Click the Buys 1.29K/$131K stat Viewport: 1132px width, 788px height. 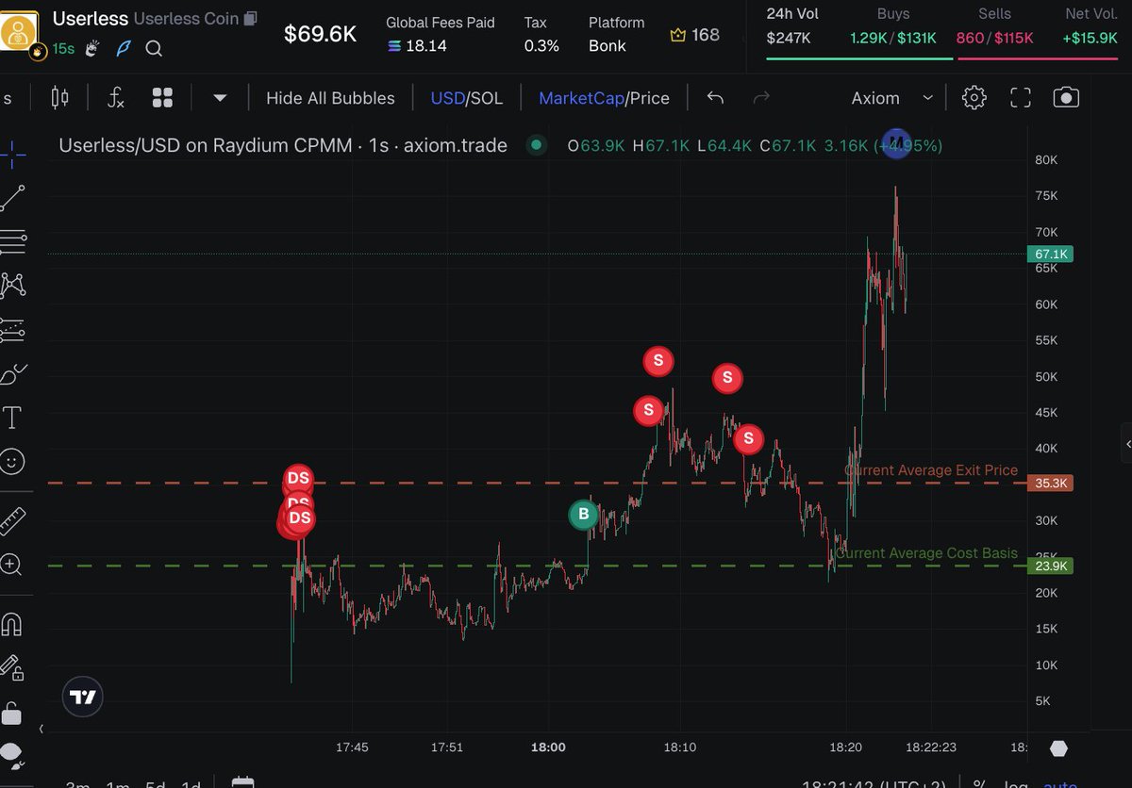pyautogui.click(x=893, y=26)
